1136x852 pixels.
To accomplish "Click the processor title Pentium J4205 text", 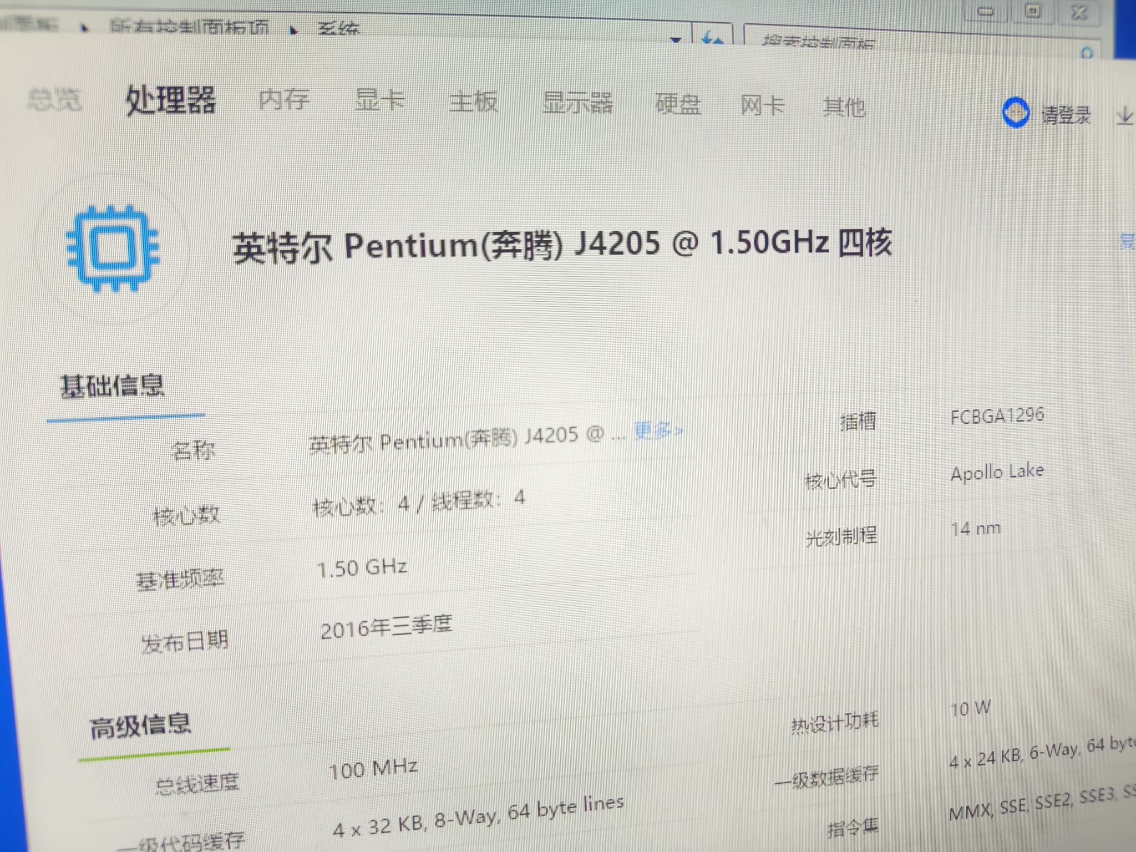I will tap(562, 245).
